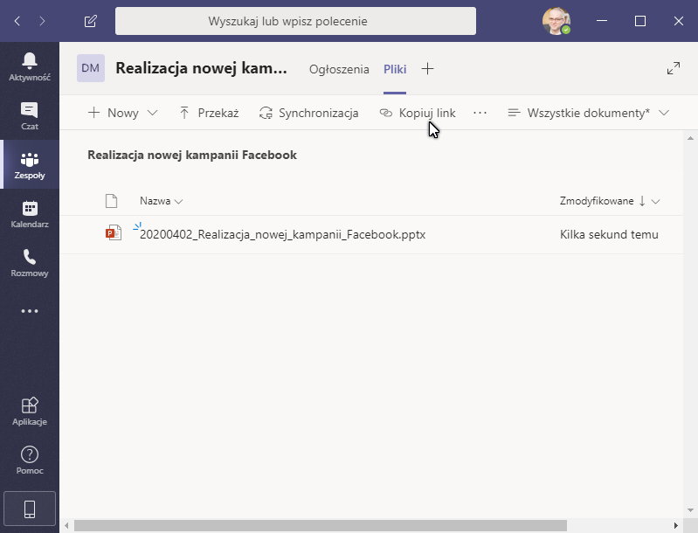Click the horizontal scrollbar thumb

pos(321,525)
